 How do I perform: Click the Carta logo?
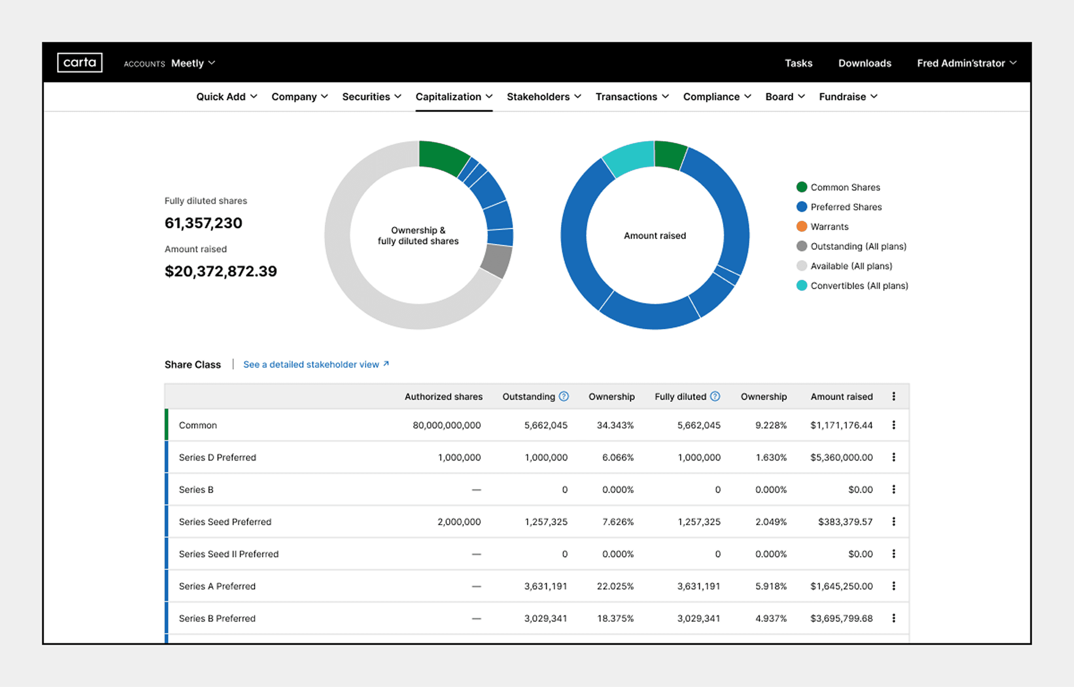click(x=79, y=62)
